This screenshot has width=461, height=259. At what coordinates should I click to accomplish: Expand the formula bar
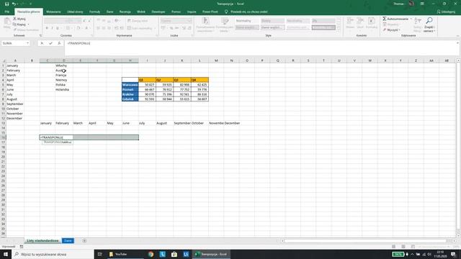[x=457, y=43]
